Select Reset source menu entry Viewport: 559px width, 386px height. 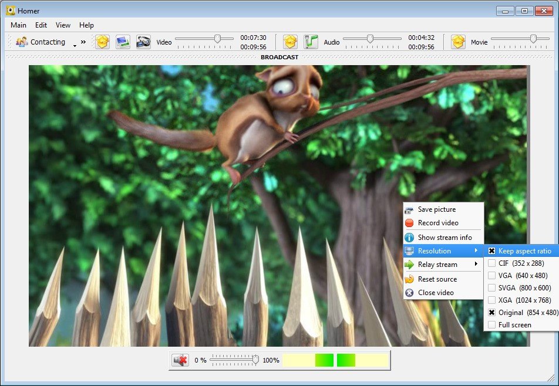tap(443, 279)
